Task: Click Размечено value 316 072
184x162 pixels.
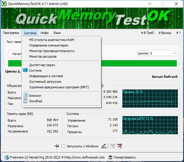Action: coord(52,125)
